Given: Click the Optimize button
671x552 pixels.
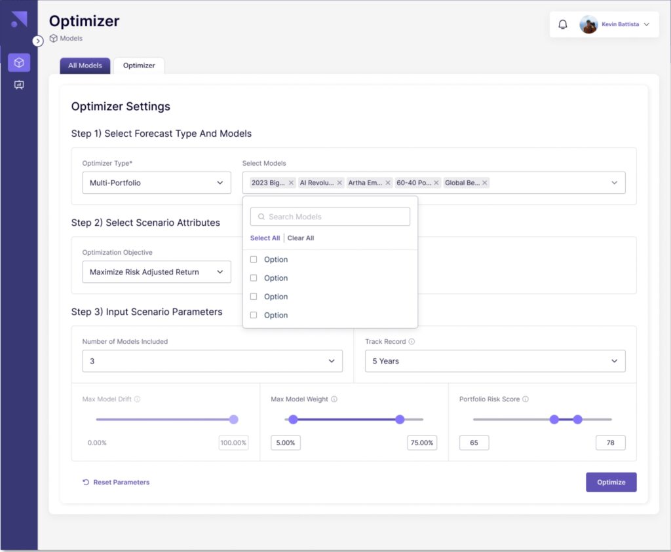Looking at the screenshot, I should pyautogui.click(x=611, y=482).
